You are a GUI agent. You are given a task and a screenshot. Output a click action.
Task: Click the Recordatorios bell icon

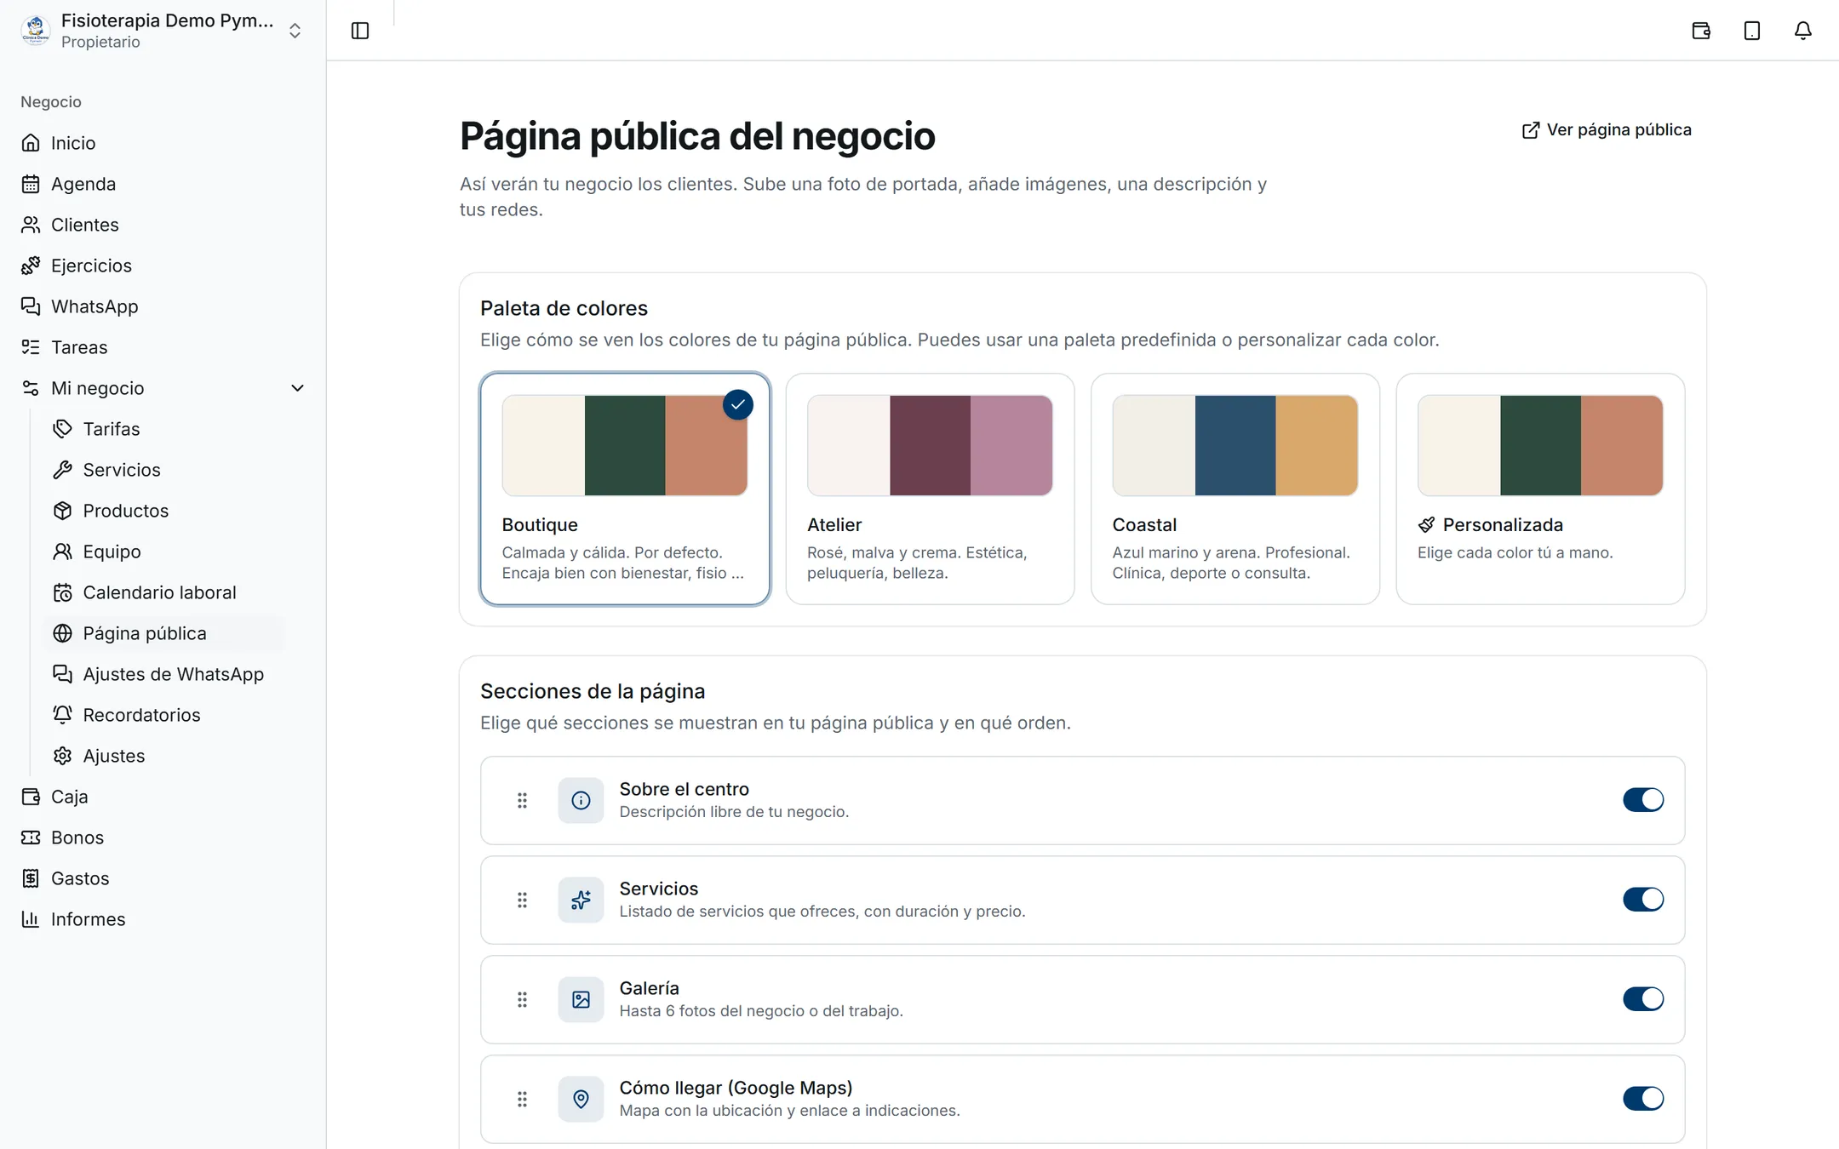click(x=62, y=715)
